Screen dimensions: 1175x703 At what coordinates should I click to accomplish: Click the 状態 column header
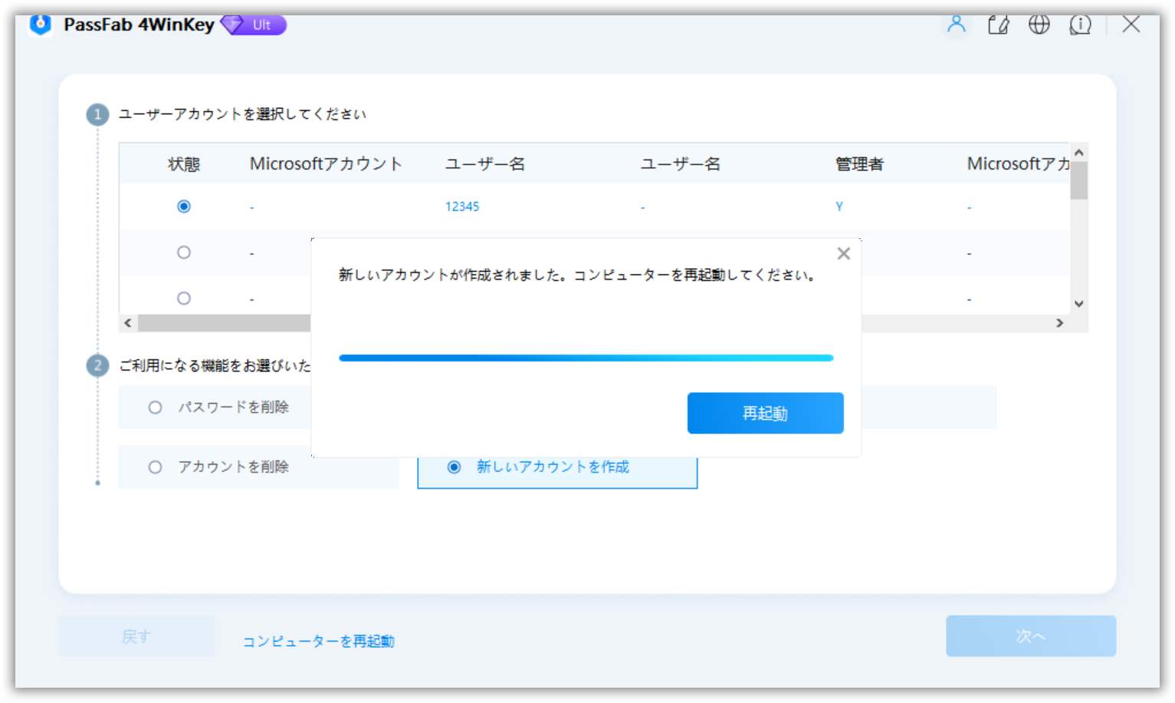183,163
